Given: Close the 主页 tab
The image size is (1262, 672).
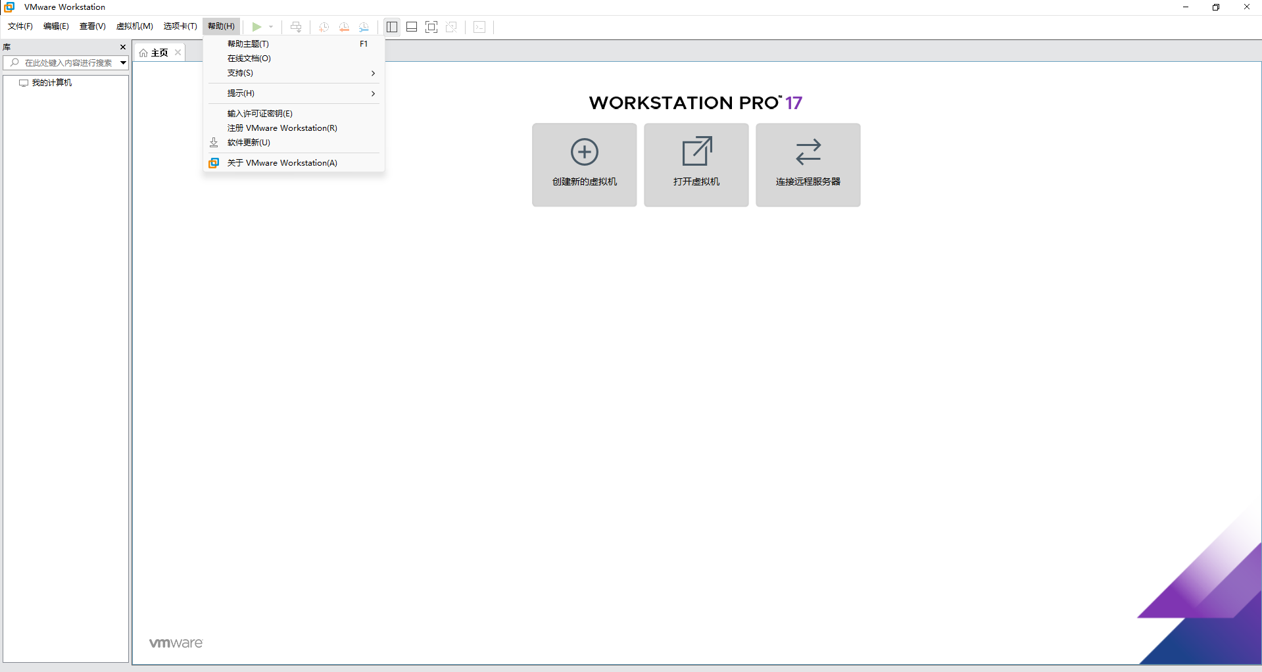Looking at the screenshot, I should [178, 53].
